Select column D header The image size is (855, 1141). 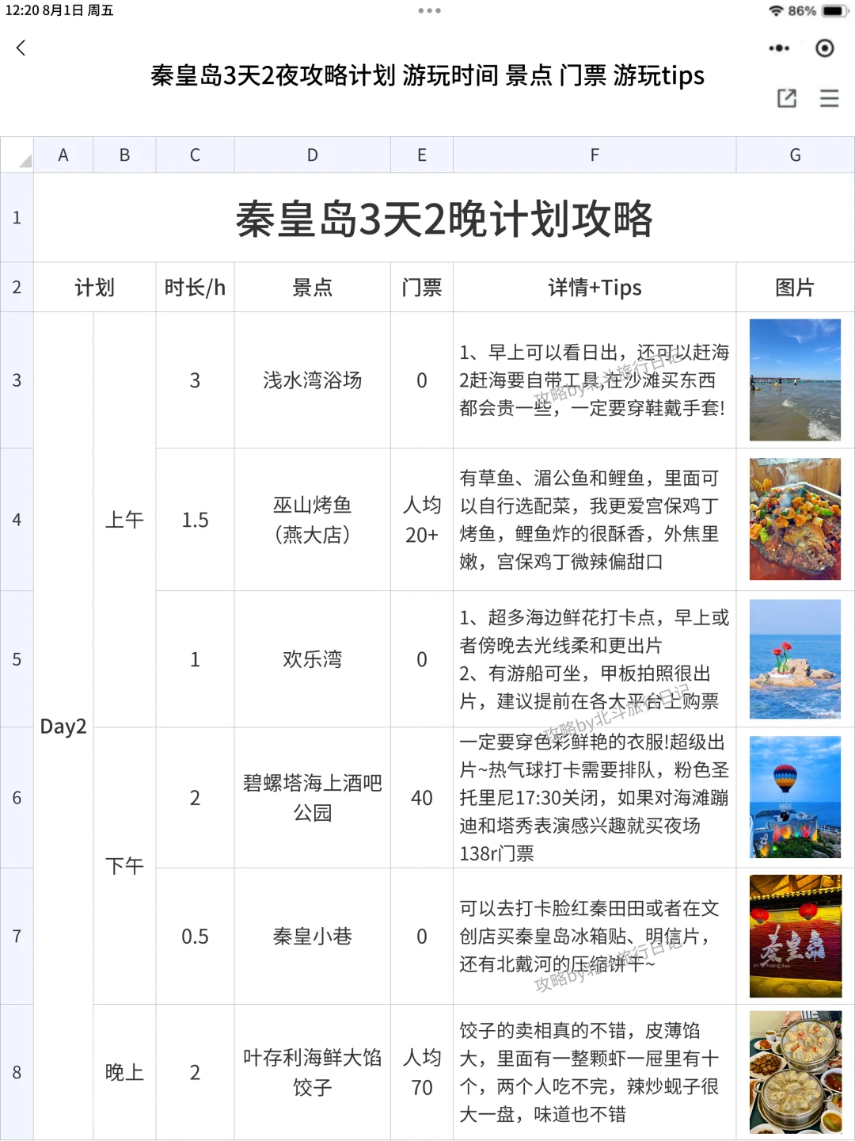(x=313, y=155)
